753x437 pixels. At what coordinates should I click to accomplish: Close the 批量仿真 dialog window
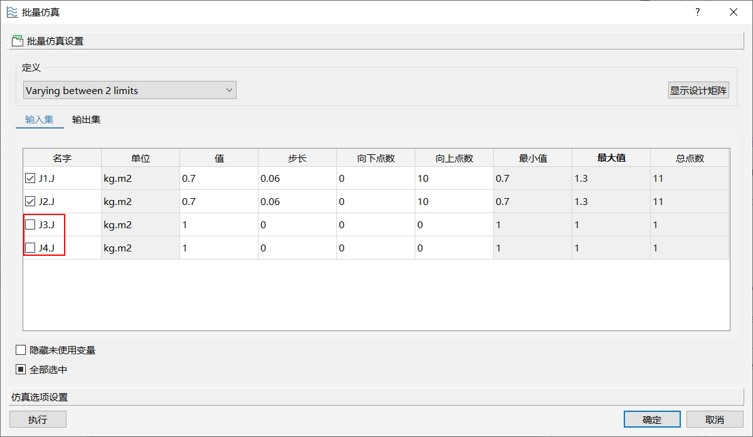point(733,12)
